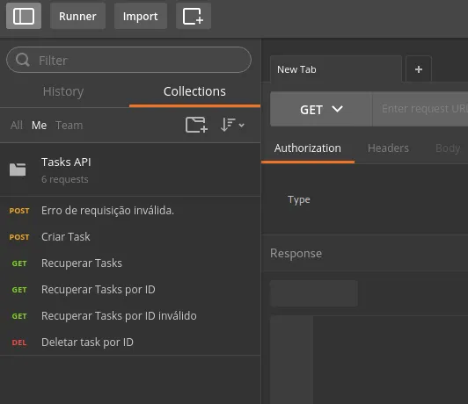Open the collection sort order menu
The width and height of the screenshot is (468, 404).
point(232,125)
